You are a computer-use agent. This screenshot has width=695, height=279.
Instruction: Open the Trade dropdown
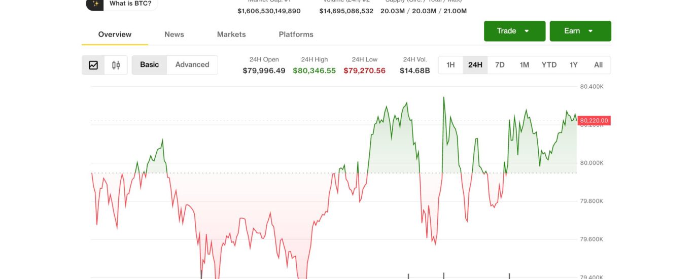pos(514,31)
